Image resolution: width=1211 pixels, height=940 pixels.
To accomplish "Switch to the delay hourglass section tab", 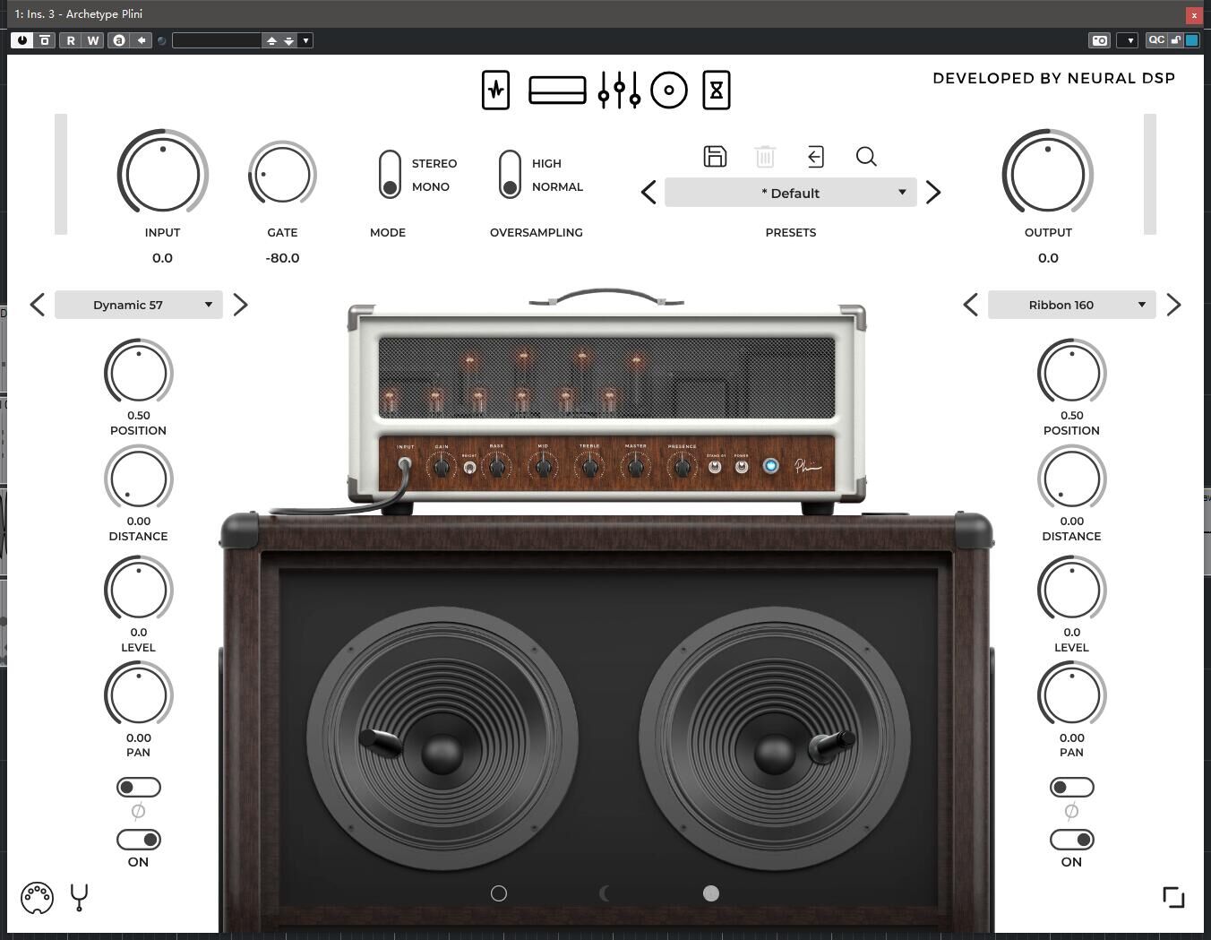I will pyautogui.click(x=716, y=90).
